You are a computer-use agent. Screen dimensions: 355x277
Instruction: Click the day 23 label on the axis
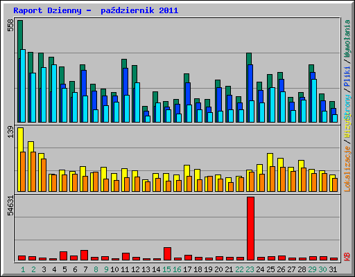pos(250,269)
